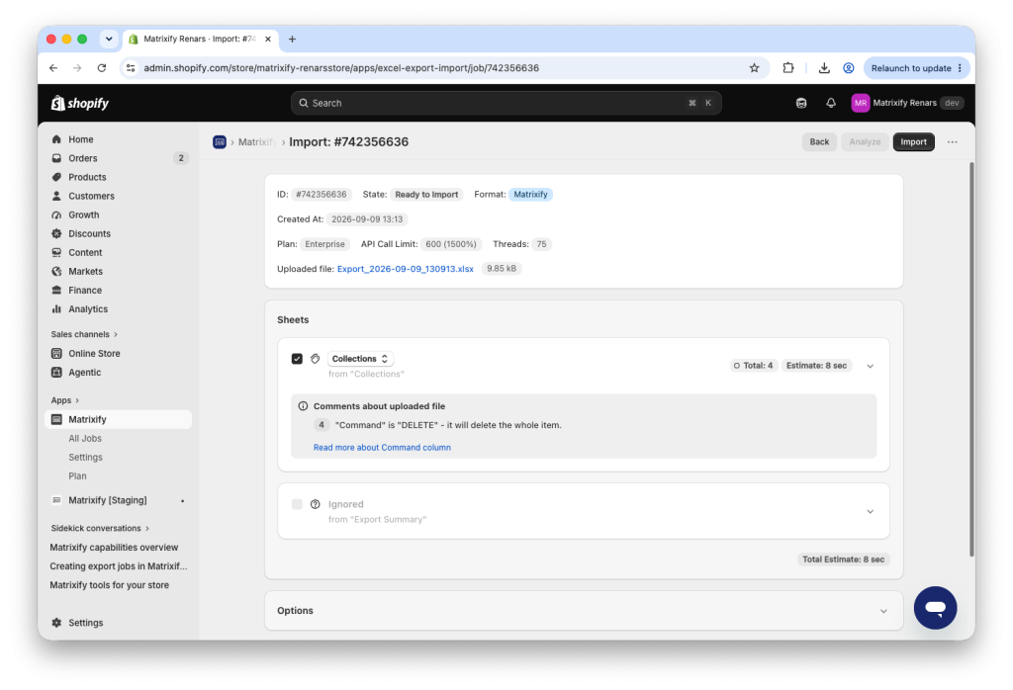Click the Markets globe icon

click(x=56, y=271)
